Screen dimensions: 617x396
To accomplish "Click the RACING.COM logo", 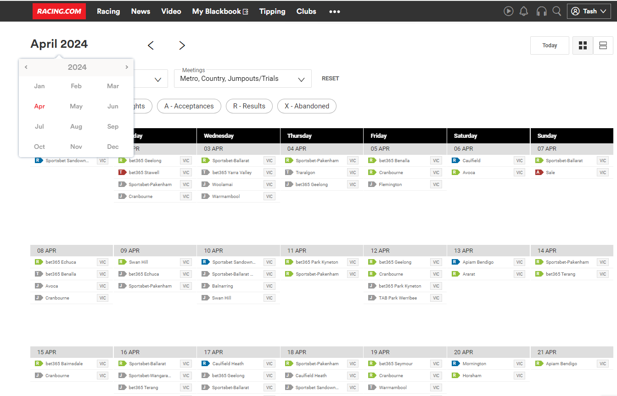I will tap(59, 11).
